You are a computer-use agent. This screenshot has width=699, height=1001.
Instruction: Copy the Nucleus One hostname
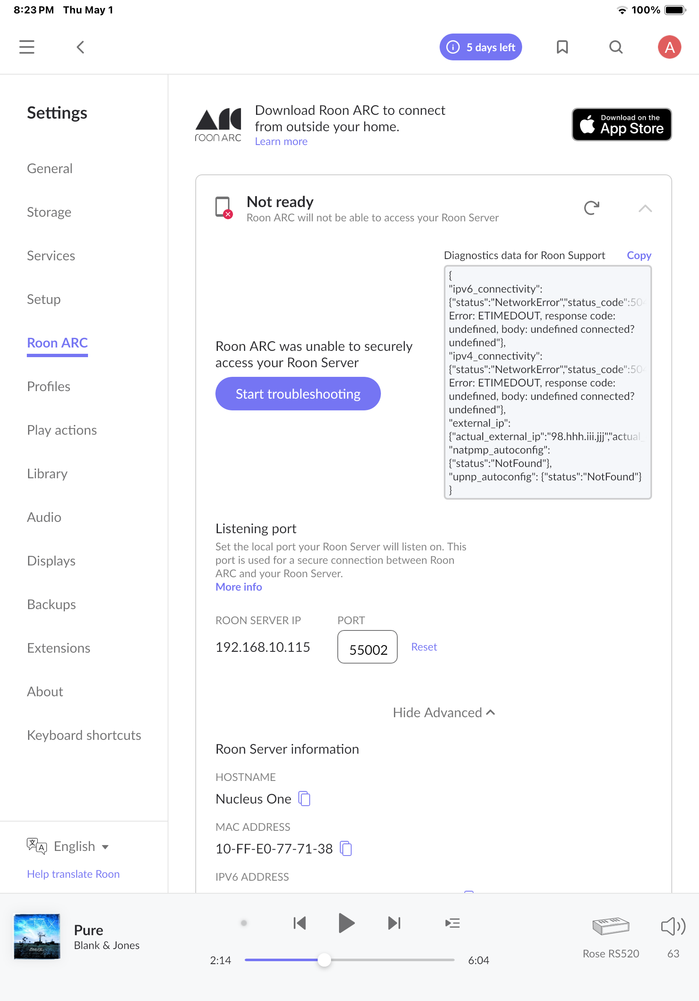304,799
